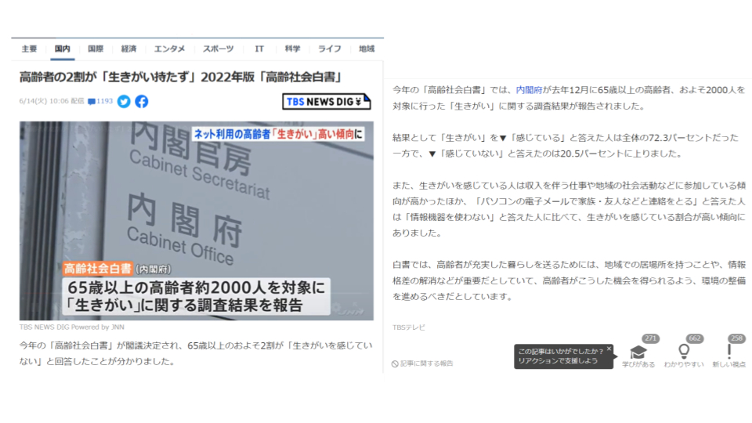Click the 258 reaction count badge
This screenshot has width=752, height=423.
[736, 338]
